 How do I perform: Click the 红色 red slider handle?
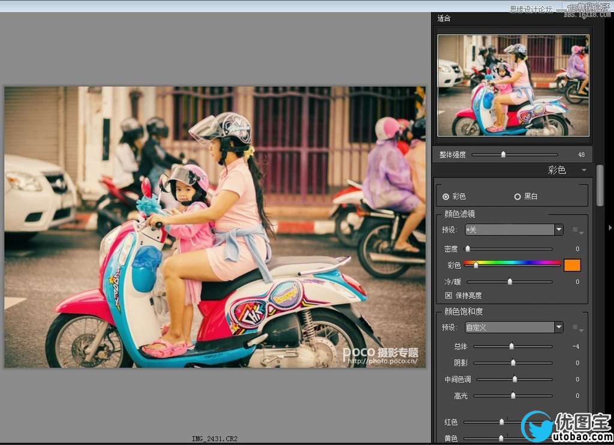point(502,422)
